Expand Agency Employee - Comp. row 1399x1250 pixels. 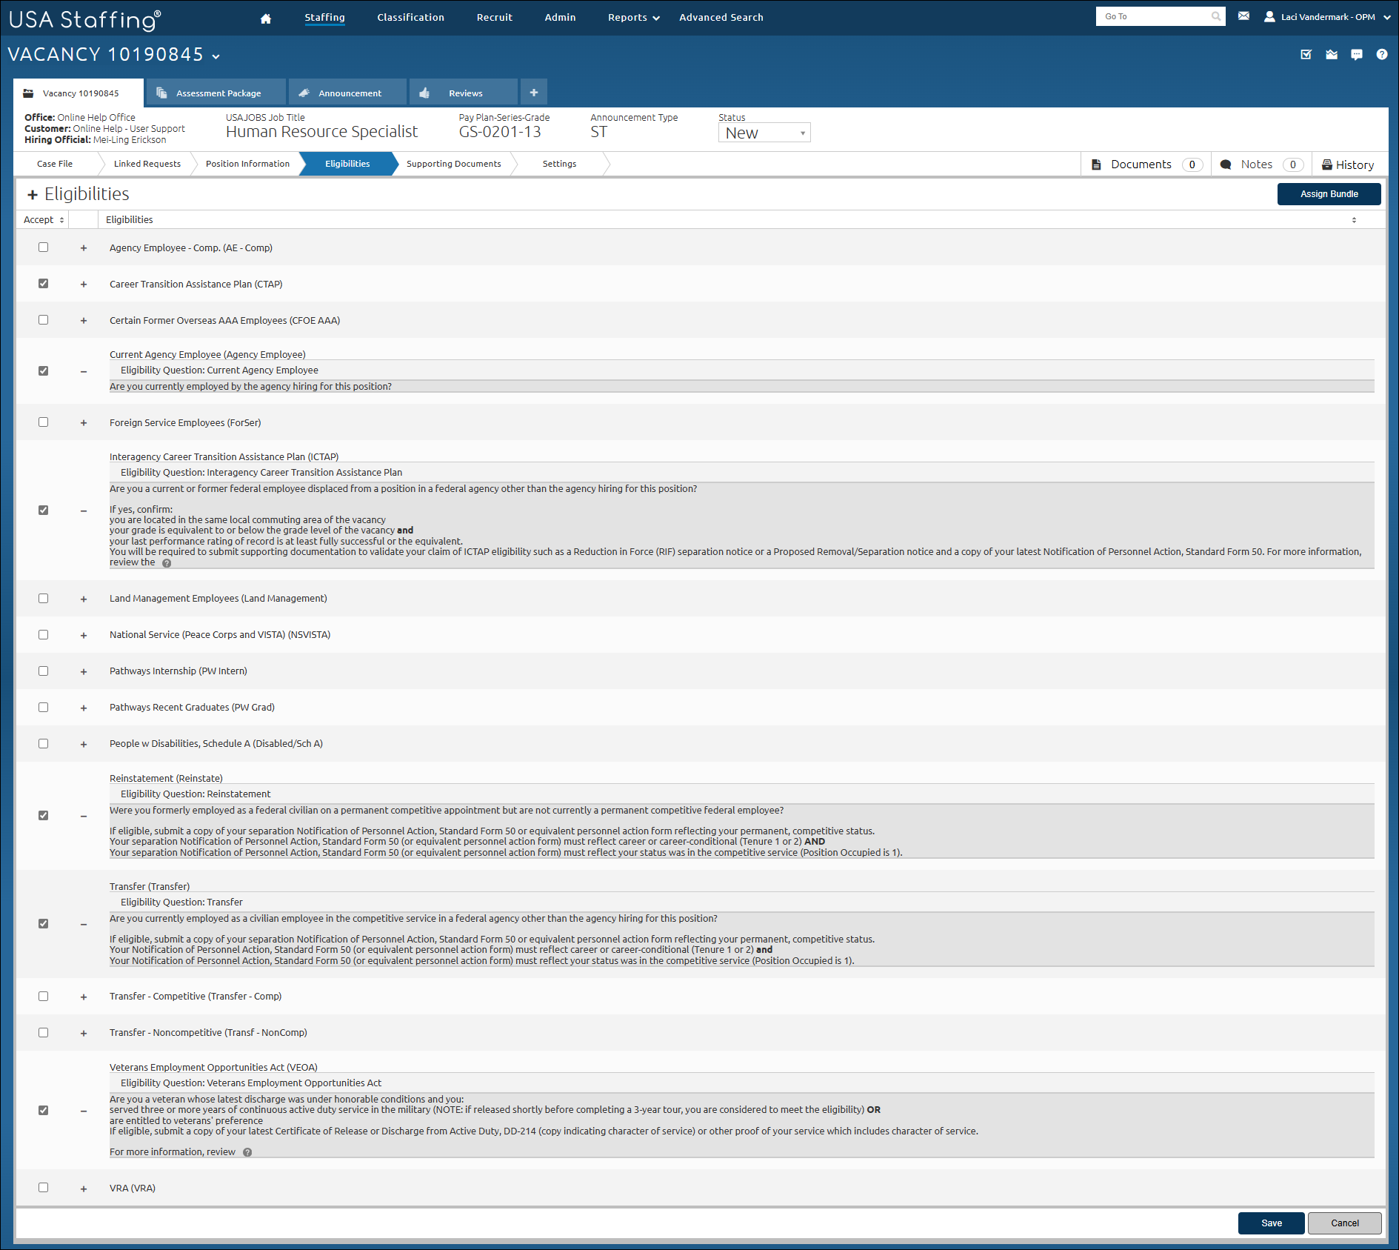tap(84, 248)
